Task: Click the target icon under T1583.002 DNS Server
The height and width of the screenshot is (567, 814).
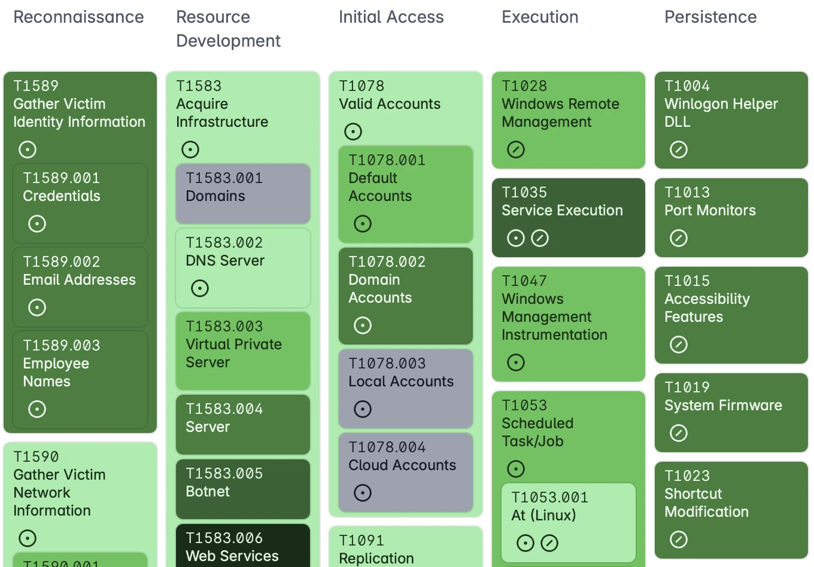Action: 200,288
